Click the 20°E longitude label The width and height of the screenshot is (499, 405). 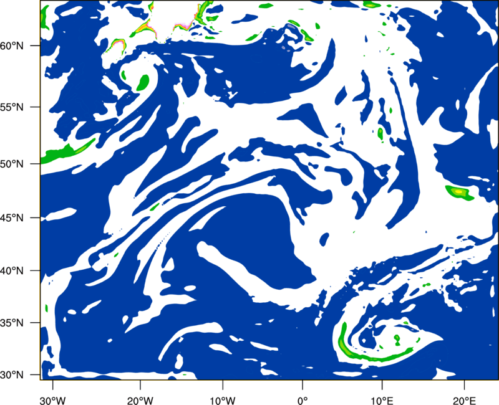tap(464, 400)
